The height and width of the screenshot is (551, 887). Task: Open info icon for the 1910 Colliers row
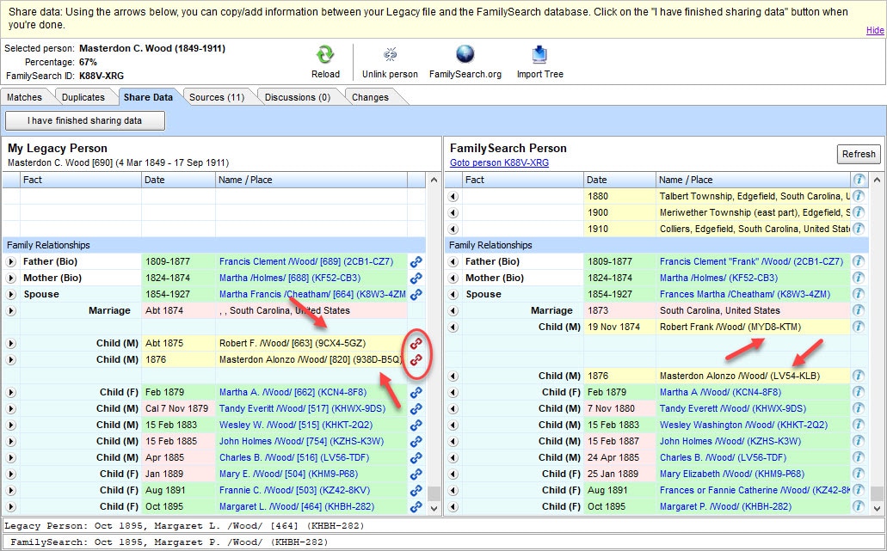tap(859, 229)
